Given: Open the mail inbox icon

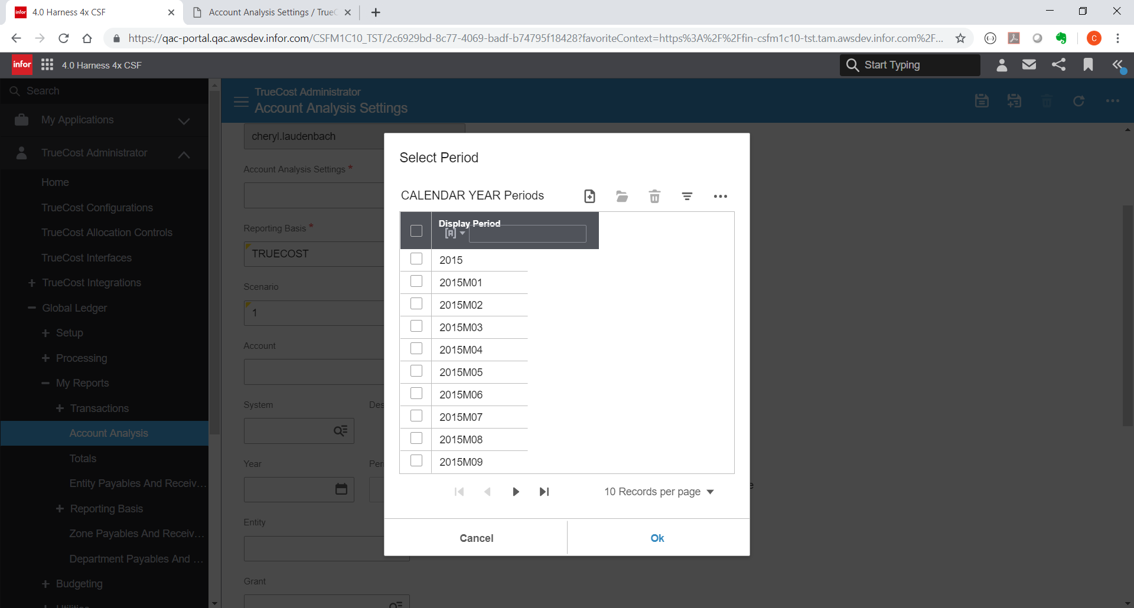Looking at the screenshot, I should click(x=1029, y=65).
